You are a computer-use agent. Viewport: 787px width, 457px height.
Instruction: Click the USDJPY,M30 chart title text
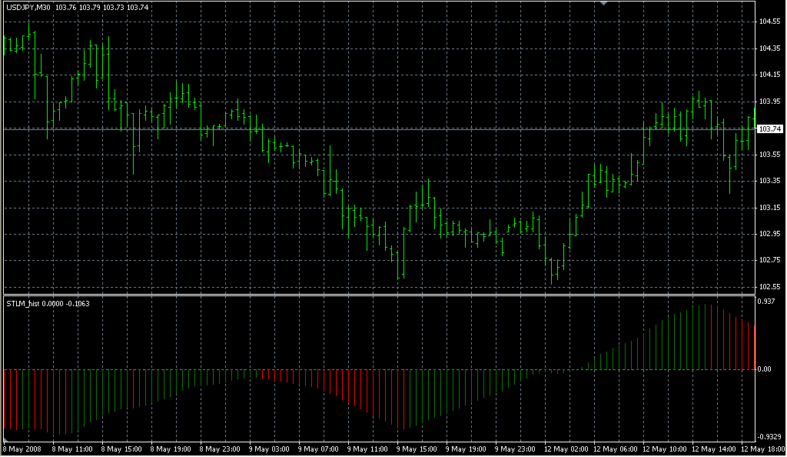coord(28,8)
